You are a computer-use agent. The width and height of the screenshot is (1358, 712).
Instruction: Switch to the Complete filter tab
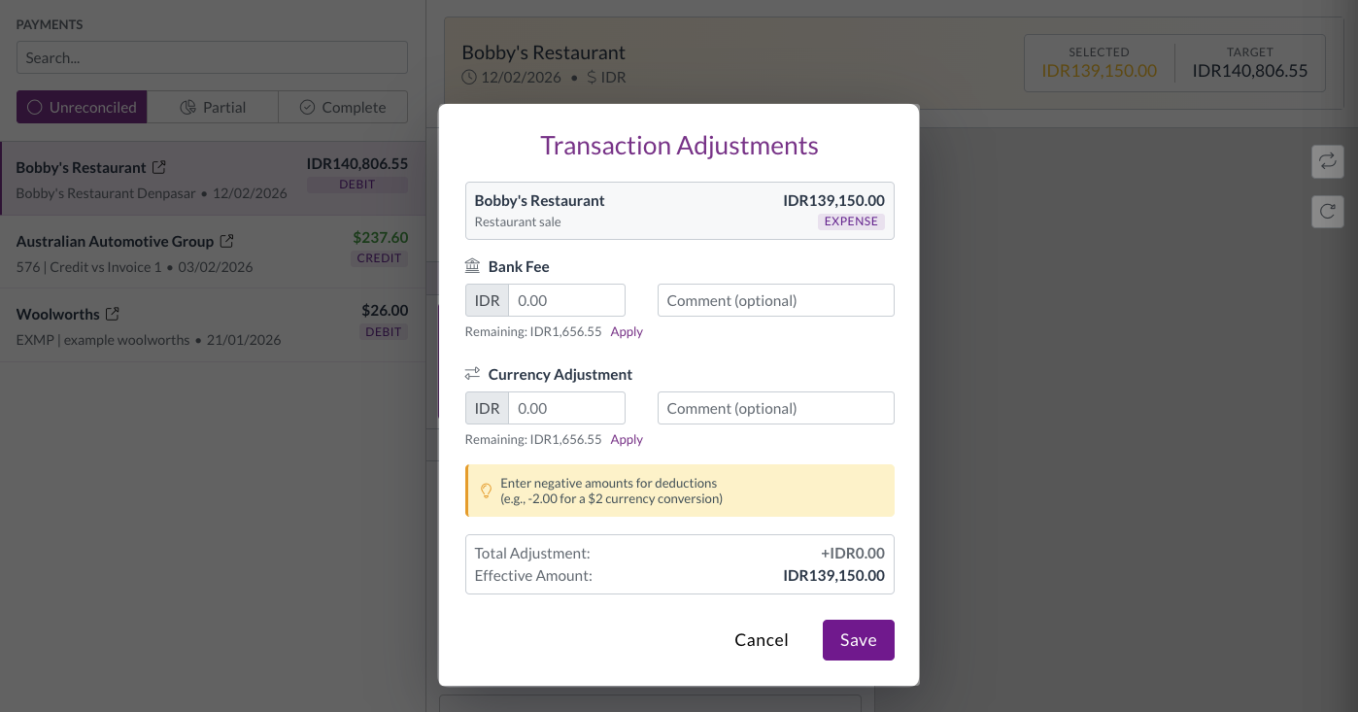343,107
